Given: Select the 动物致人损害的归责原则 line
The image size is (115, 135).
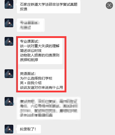Looking at the screenshot, I should (40, 55).
